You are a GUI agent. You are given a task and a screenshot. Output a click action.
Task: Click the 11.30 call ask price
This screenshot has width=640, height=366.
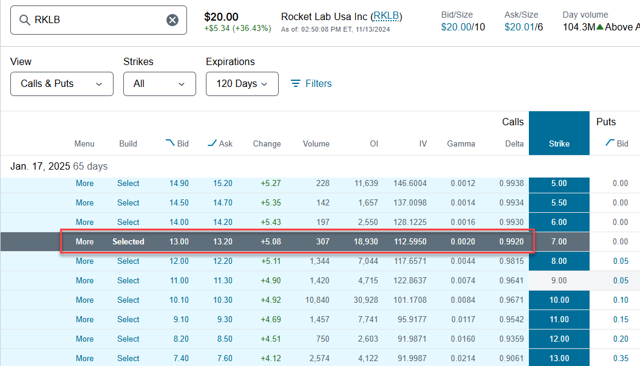222,281
